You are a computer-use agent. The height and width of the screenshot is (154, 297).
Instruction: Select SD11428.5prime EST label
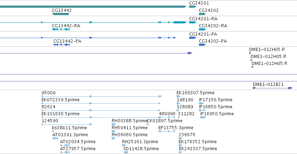click(x=141, y=149)
